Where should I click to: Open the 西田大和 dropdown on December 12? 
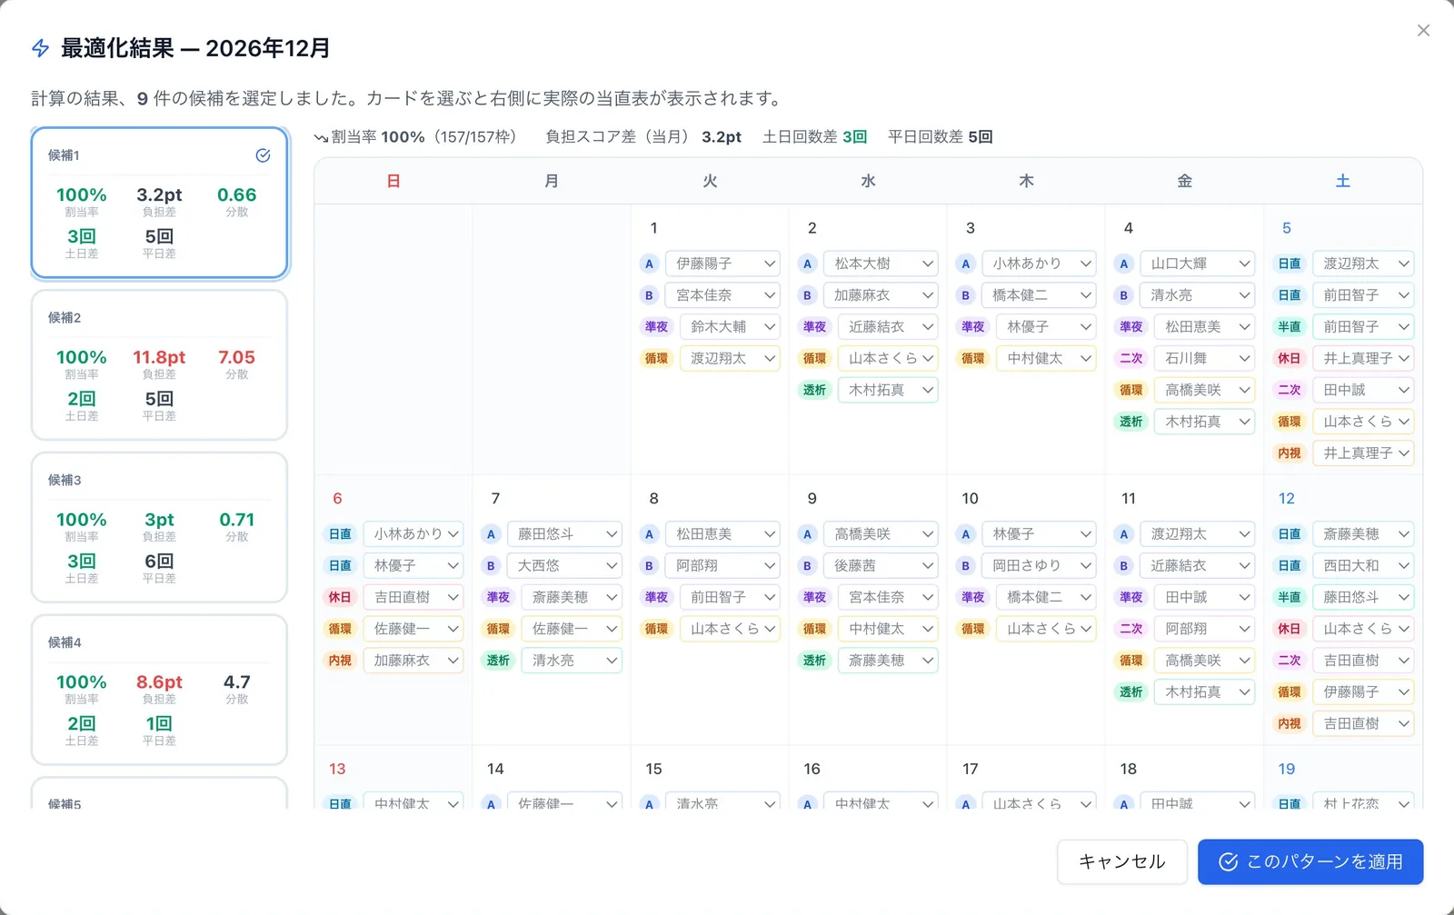(x=1363, y=565)
